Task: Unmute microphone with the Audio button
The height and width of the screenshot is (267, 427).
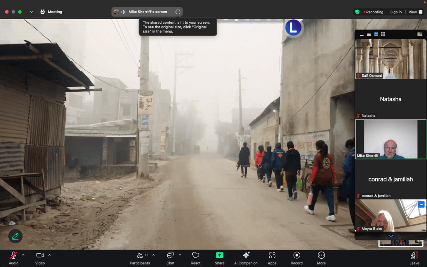Action: point(13,255)
